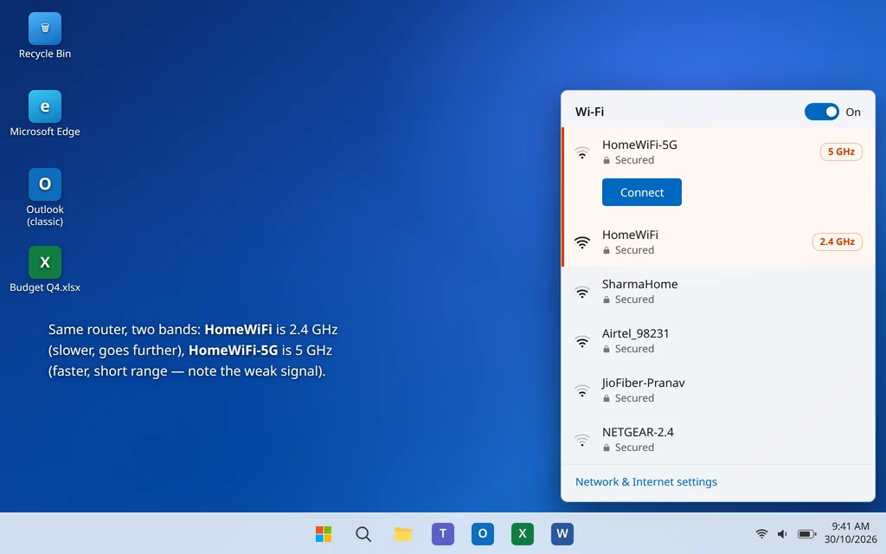Image resolution: width=886 pixels, height=554 pixels.
Task: Open Network & Internet settings link
Action: [645, 481]
